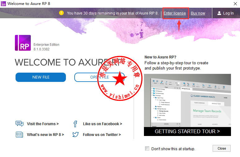240x157 pixels.
Task: Click the OPEN FILE button
Action: pyautogui.click(x=99, y=77)
